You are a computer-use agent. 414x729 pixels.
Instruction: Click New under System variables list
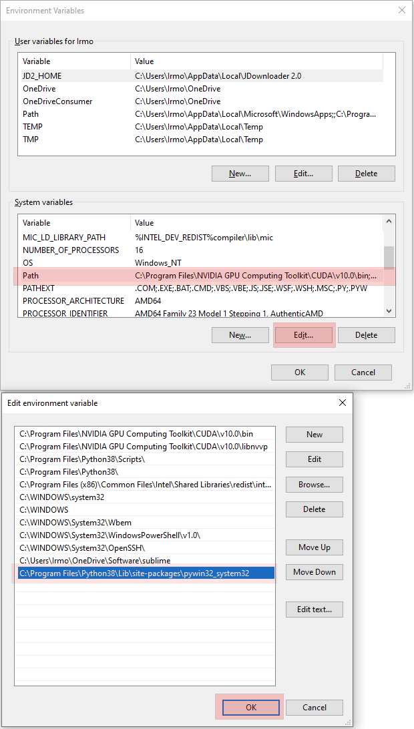[x=240, y=334]
